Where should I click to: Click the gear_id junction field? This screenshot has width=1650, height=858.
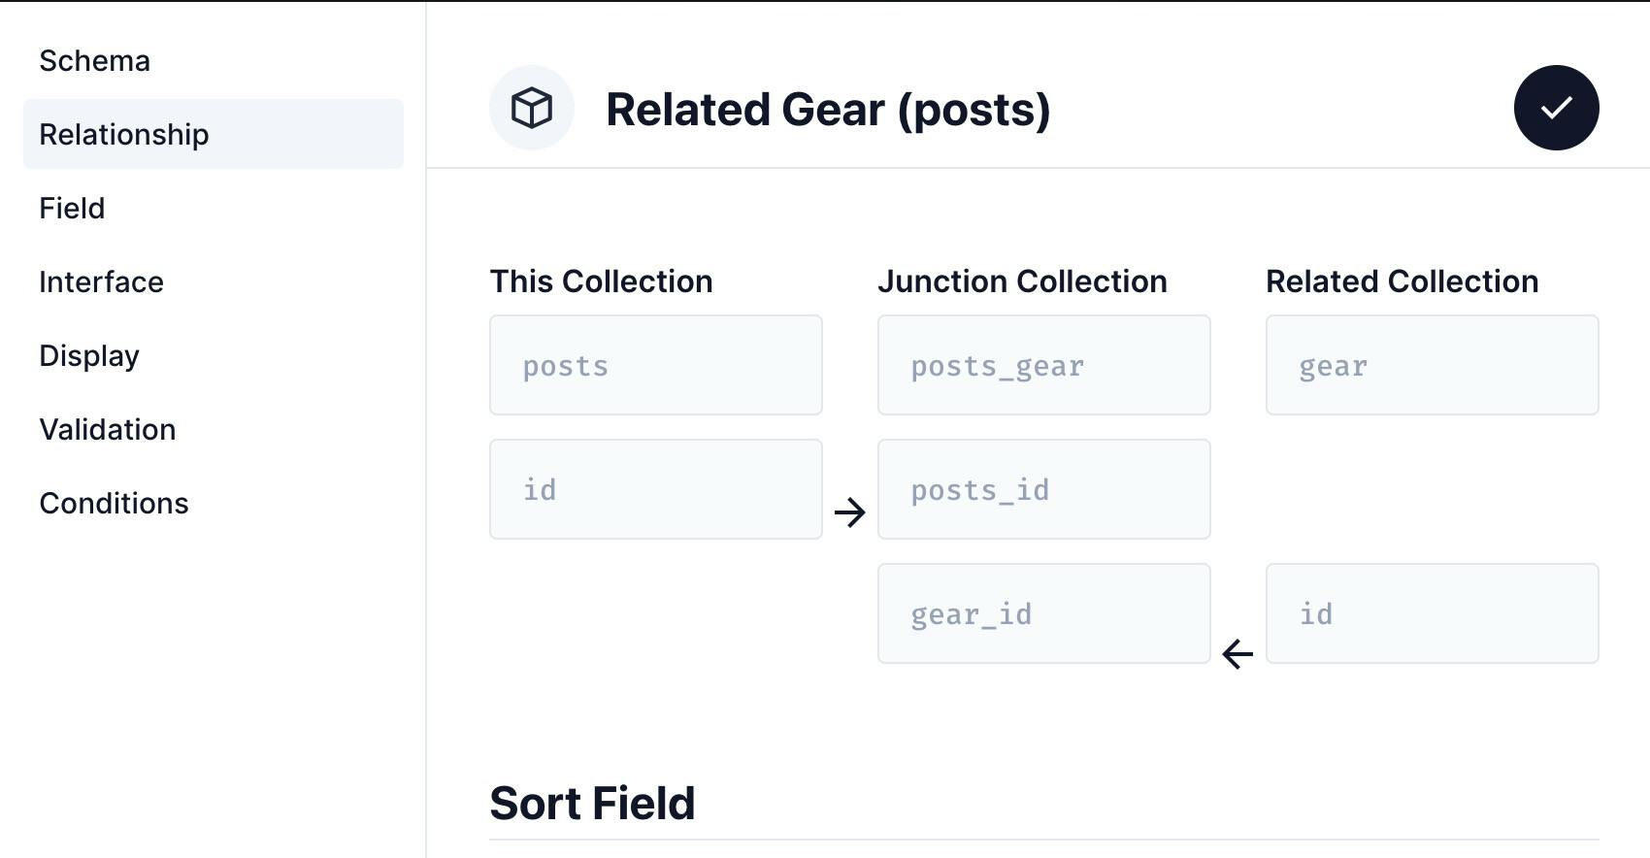pos(1043,613)
